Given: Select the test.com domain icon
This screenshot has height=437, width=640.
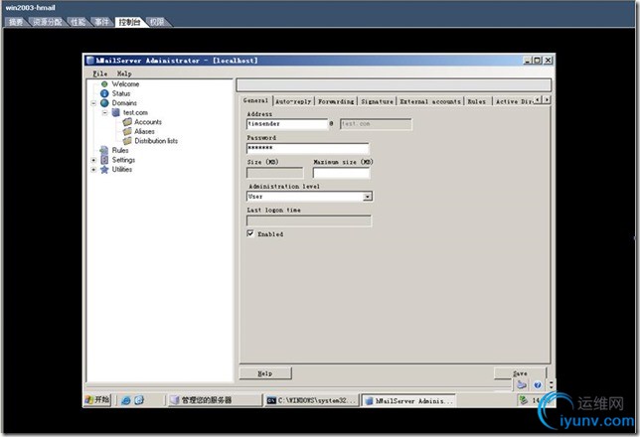Looking at the screenshot, I should pyautogui.click(x=116, y=112).
